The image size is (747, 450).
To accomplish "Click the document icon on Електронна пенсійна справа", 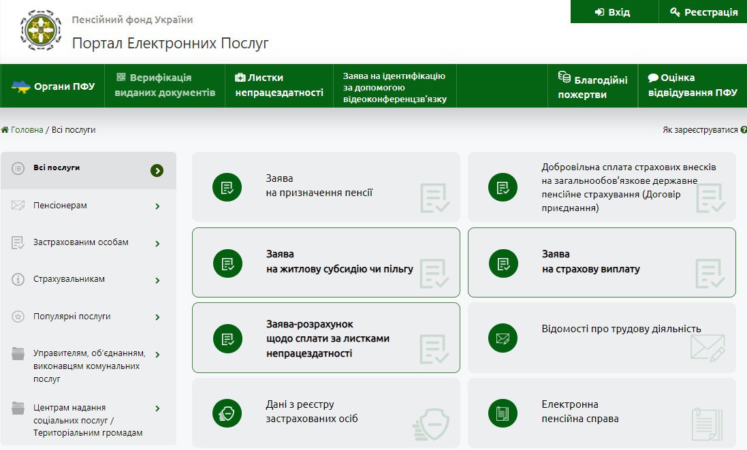I will point(503,412).
